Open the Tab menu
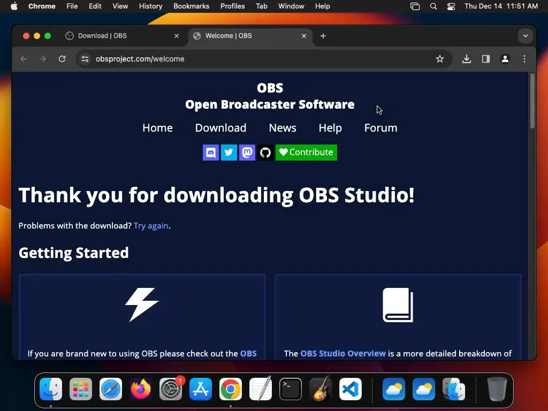The height and width of the screenshot is (411, 548). 261,6
